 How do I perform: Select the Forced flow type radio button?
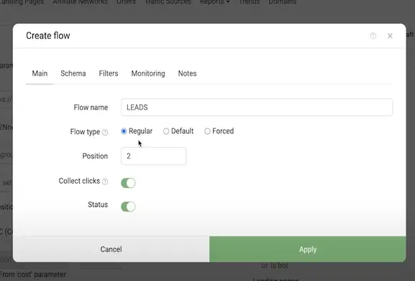pyautogui.click(x=207, y=131)
